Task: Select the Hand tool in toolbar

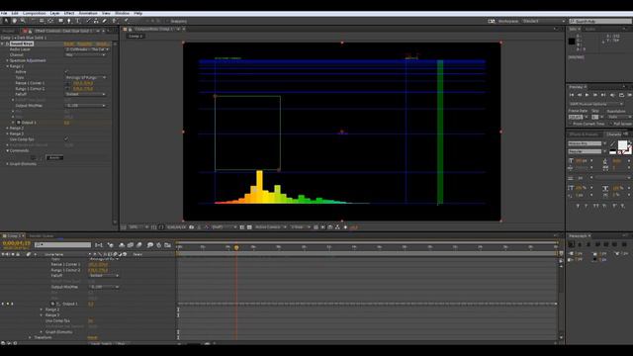Action: (14, 21)
